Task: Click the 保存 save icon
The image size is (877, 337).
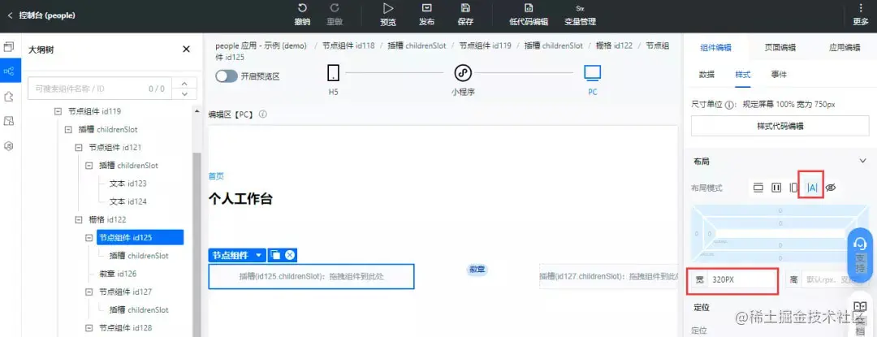Action: (x=465, y=8)
